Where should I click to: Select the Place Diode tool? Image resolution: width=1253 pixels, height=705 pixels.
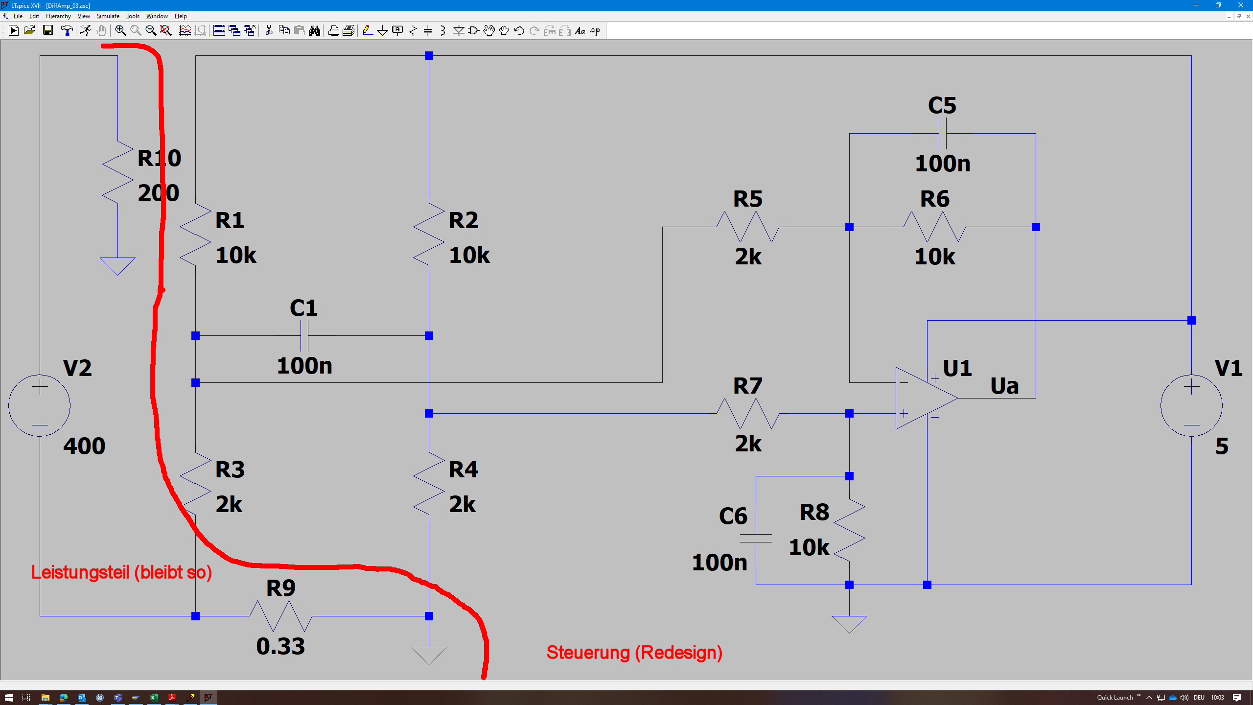point(459,31)
